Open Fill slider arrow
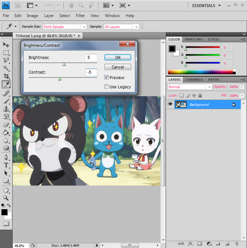Image resolution: width=247 pixels, height=248 pixels. (x=242, y=96)
